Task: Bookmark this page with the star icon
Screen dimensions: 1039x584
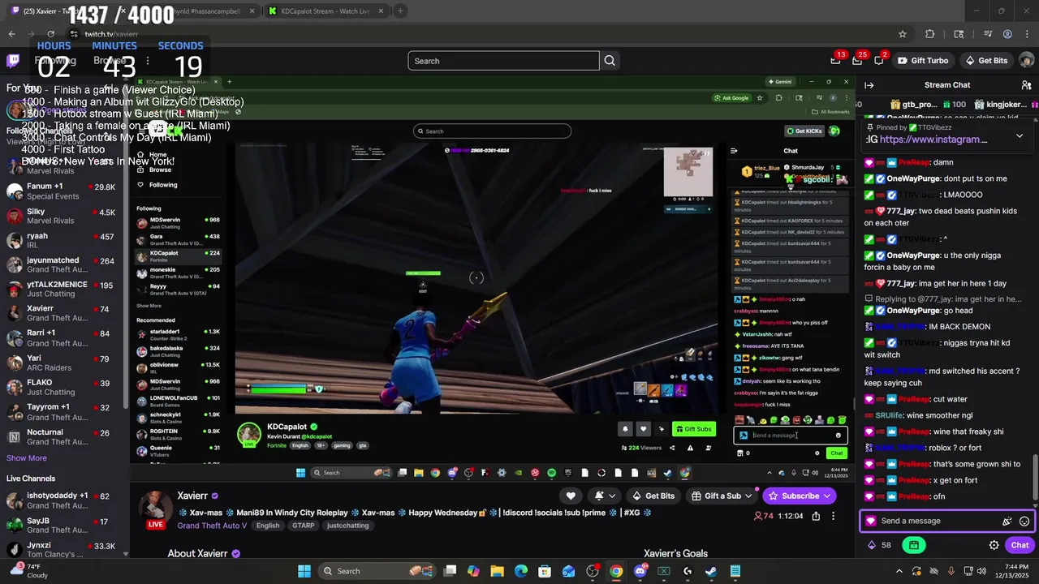Action: pos(902,34)
